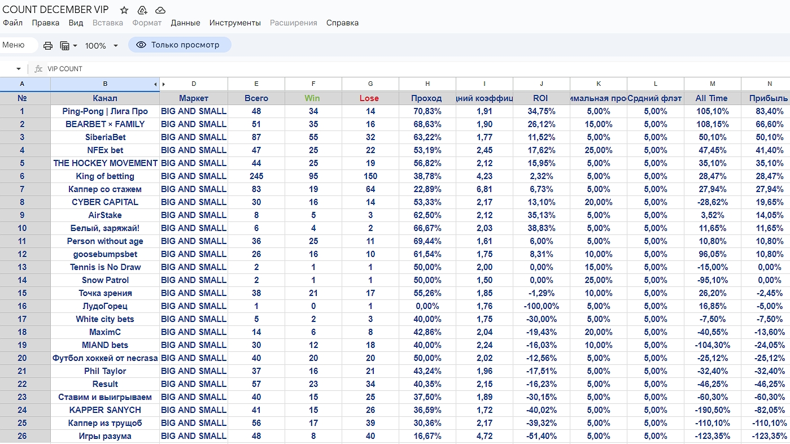Select THE HOCKEY MOVEMENT cell
The width and height of the screenshot is (790, 444).
click(x=105, y=163)
